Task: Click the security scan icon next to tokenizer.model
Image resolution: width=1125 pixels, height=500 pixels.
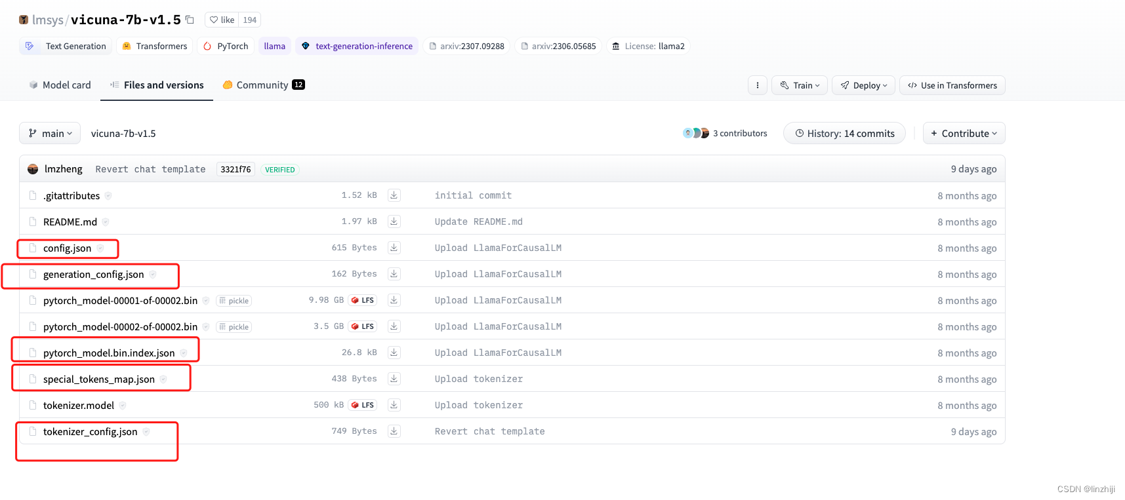Action: [x=123, y=406]
